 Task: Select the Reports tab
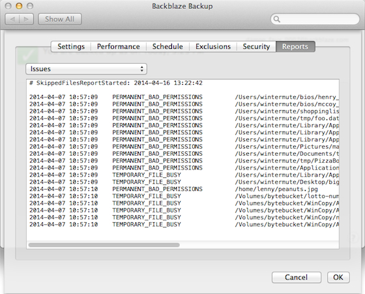(295, 46)
